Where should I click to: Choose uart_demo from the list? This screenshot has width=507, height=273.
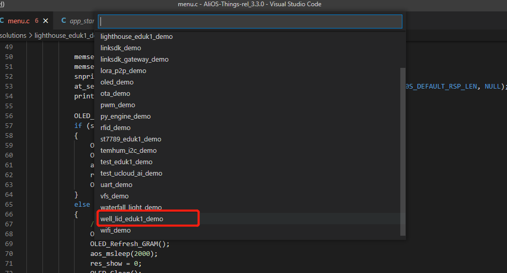250,184
